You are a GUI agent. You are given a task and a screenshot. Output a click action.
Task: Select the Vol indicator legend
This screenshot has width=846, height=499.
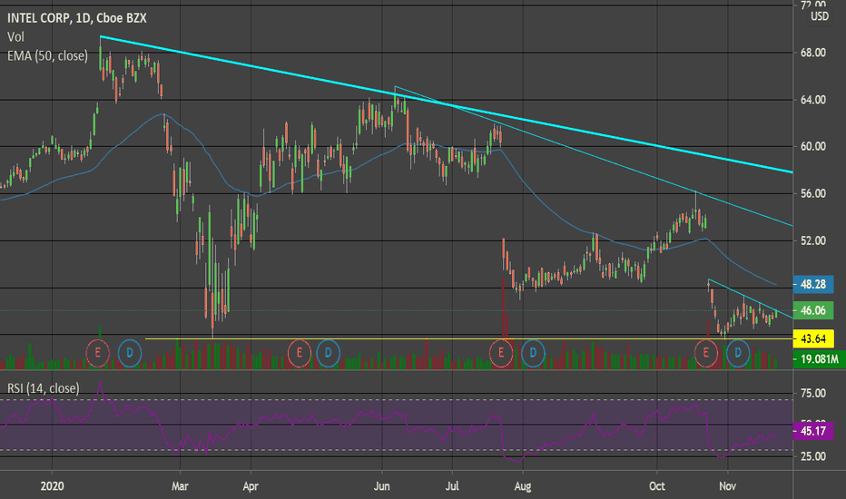tap(15, 36)
